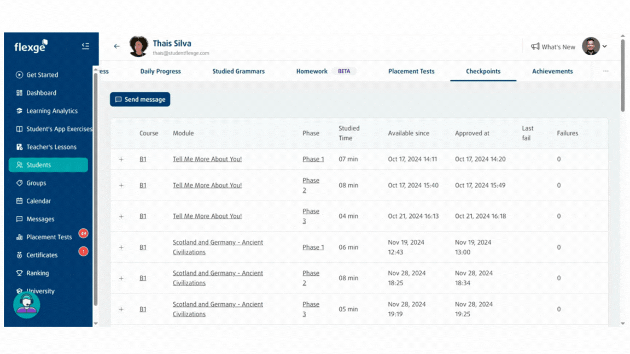Click the back arrow beside Thais Silva
Image resolution: width=630 pixels, height=354 pixels.
(116, 46)
